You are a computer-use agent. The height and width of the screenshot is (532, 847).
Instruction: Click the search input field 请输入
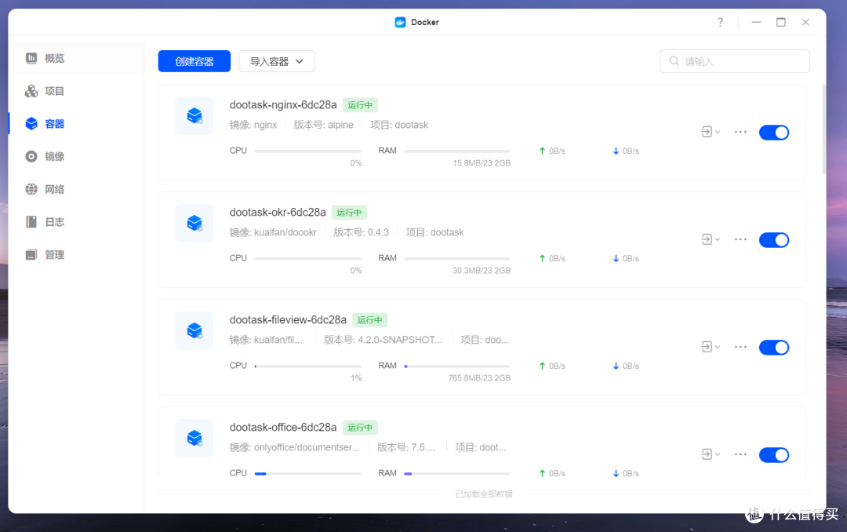tap(734, 60)
